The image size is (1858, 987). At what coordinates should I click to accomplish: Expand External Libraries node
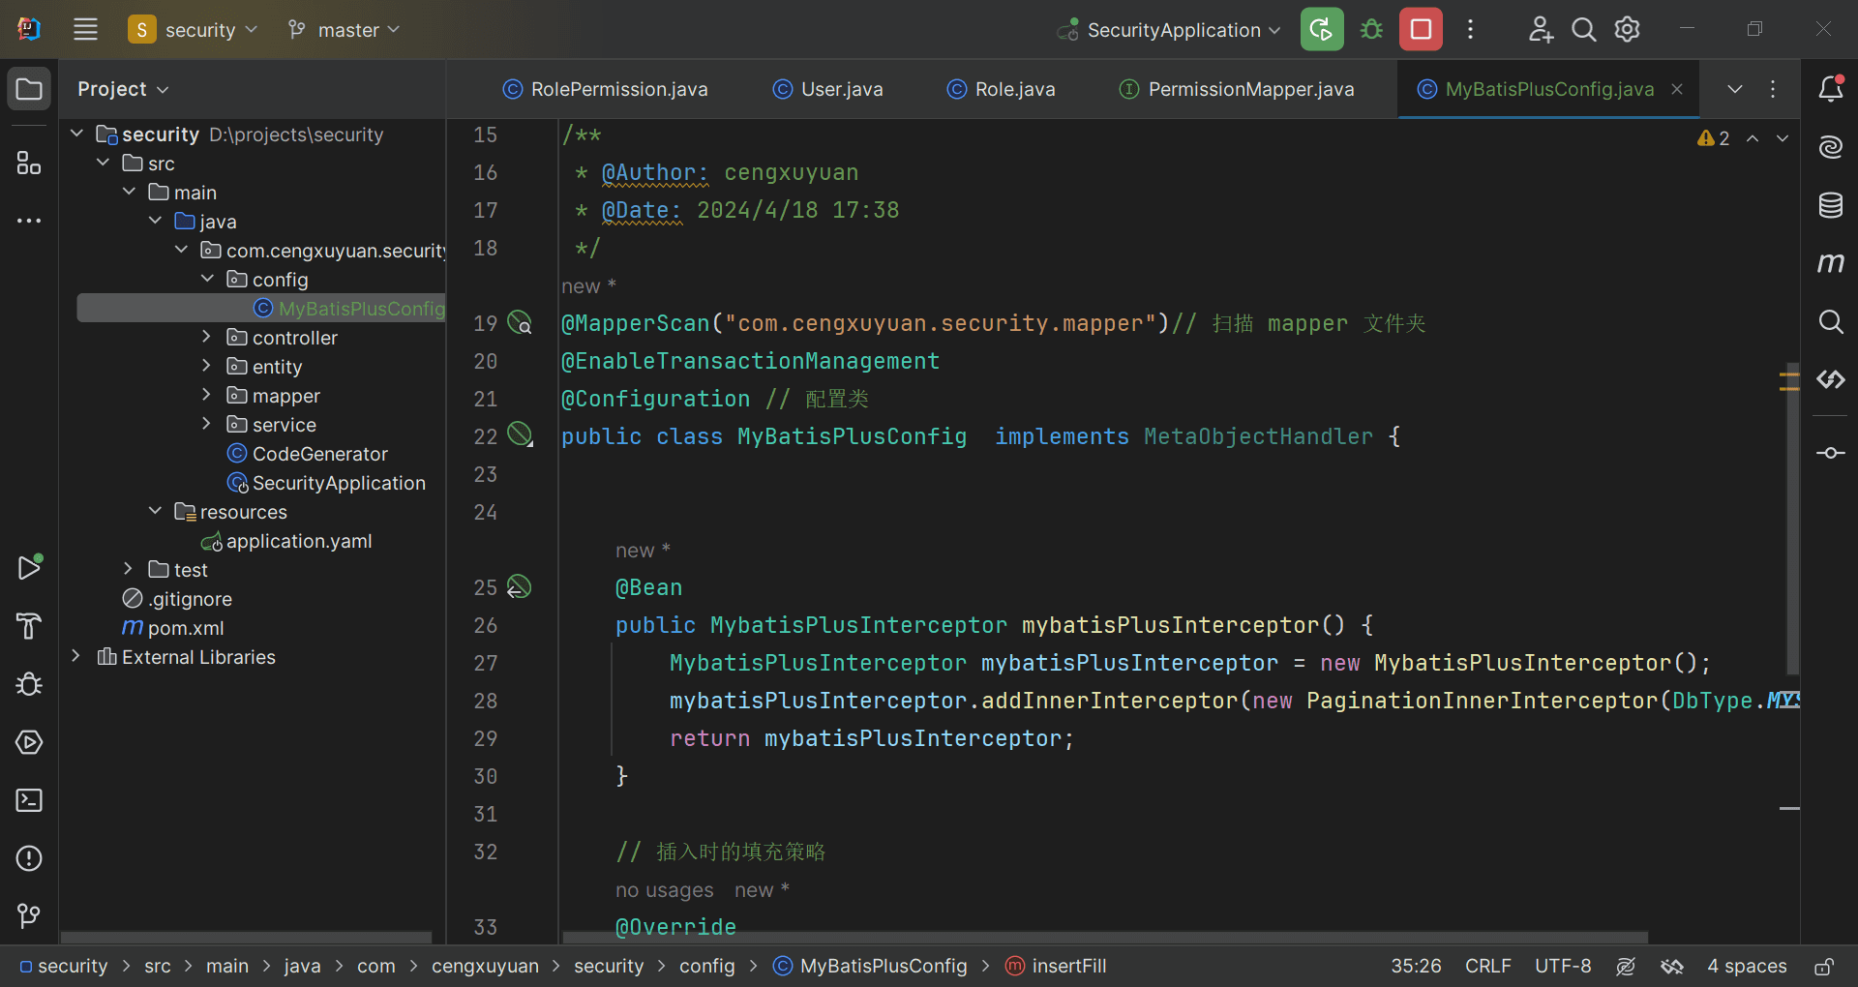coord(75,656)
